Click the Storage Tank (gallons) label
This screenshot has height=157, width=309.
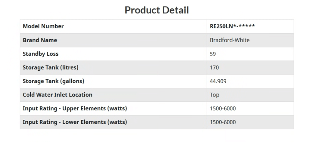[x=53, y=81]
